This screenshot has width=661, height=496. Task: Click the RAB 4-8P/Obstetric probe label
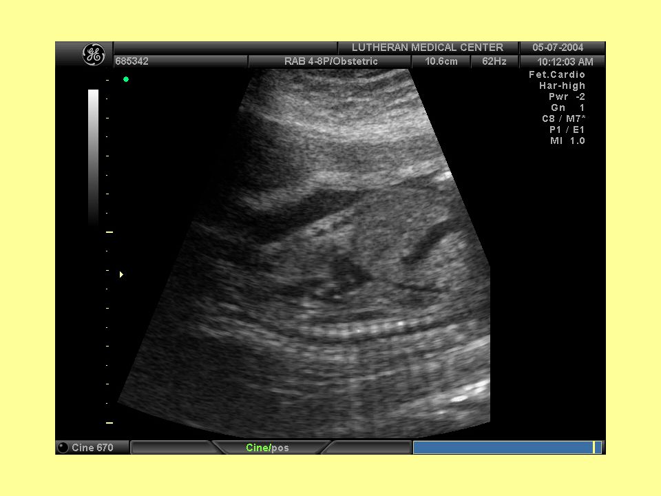pyautogui.click(x=331, y=61)
